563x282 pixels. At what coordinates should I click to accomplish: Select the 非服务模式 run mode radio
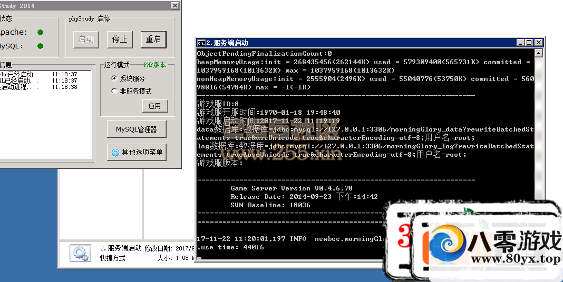[x=114, y=91]
